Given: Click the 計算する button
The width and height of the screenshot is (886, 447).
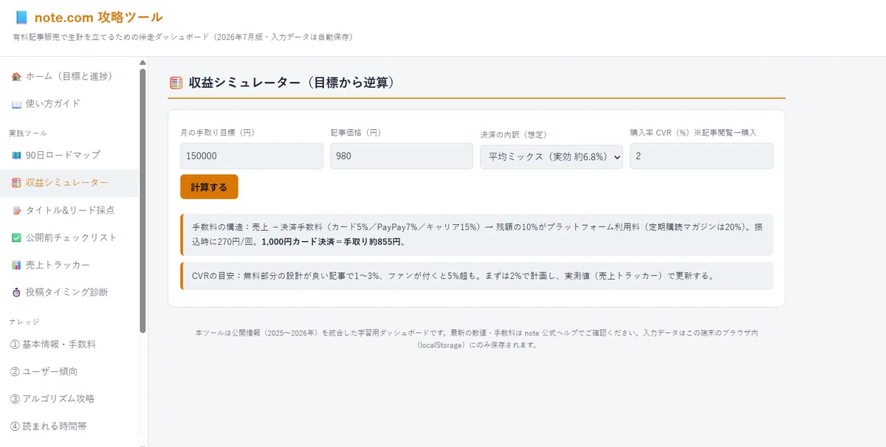Looking at the screenshot, I should [x=209, y=187].
